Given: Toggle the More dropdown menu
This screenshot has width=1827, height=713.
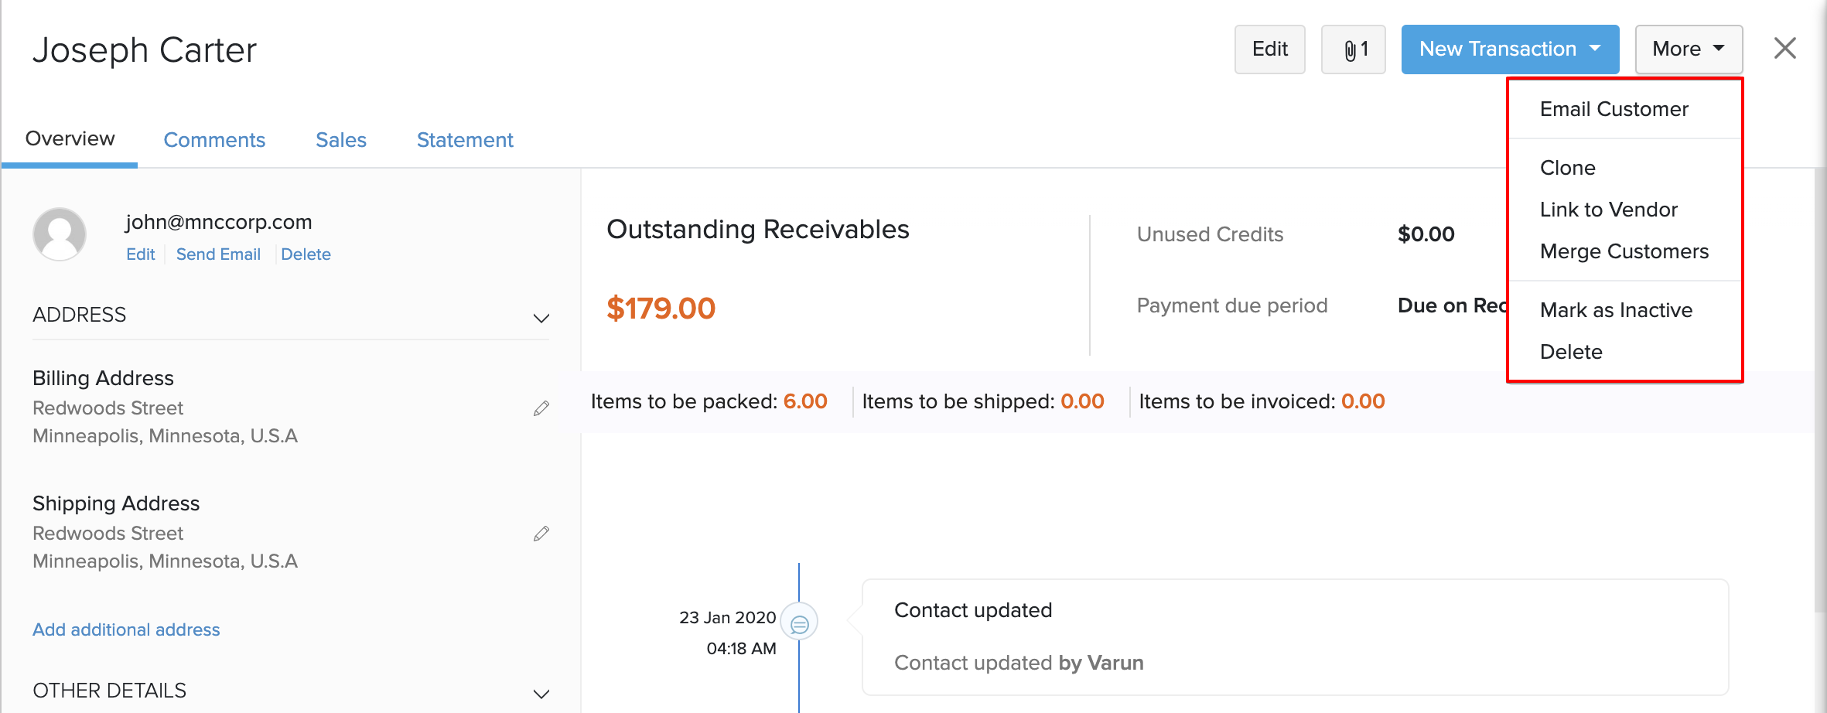Looking at the screenshot, I should tap(1688, 49).
